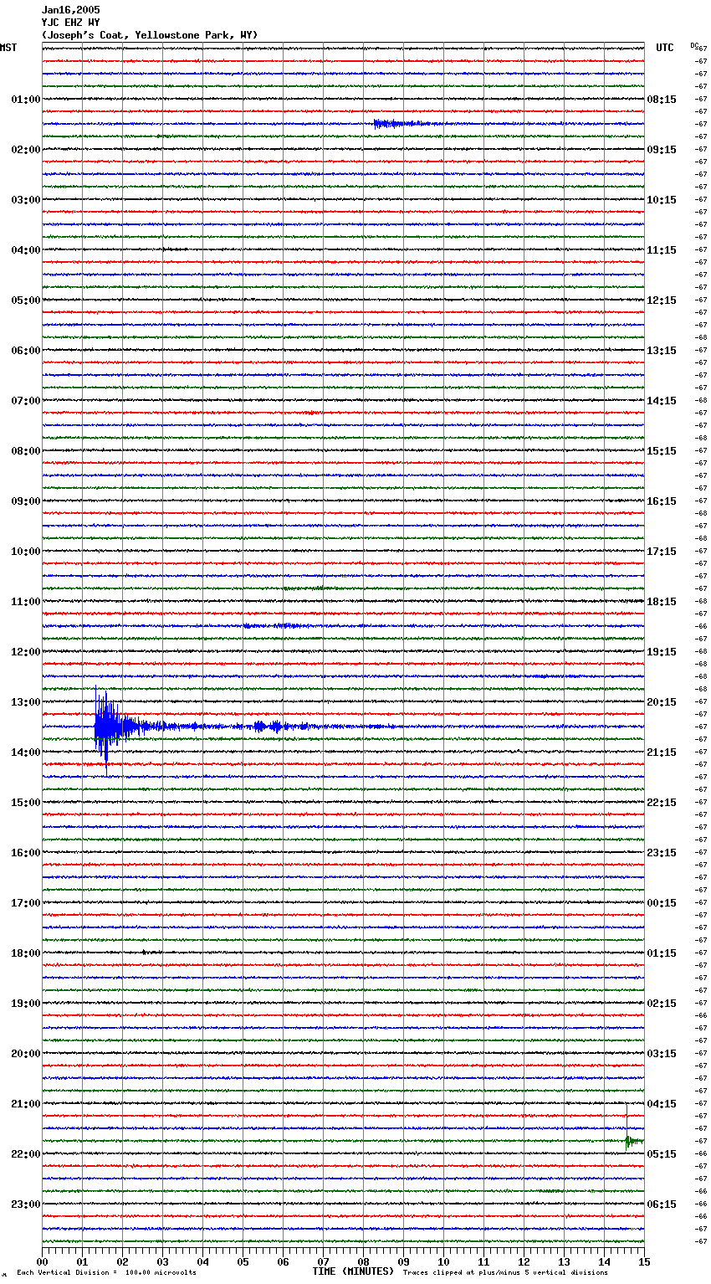Screen dimensions: 711x1284
Task: Select the 23:00 MST time label
Action: coord(26,1204)
